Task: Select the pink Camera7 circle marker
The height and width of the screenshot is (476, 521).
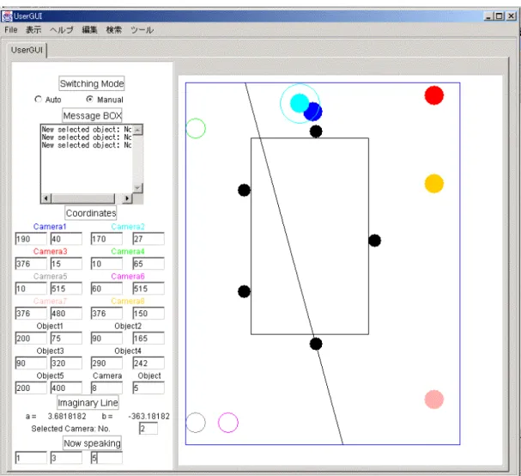Action: (x=434, y=400)
